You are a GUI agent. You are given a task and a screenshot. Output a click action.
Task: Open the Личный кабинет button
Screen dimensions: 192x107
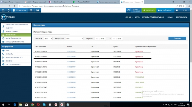click(x=165, y=10)
